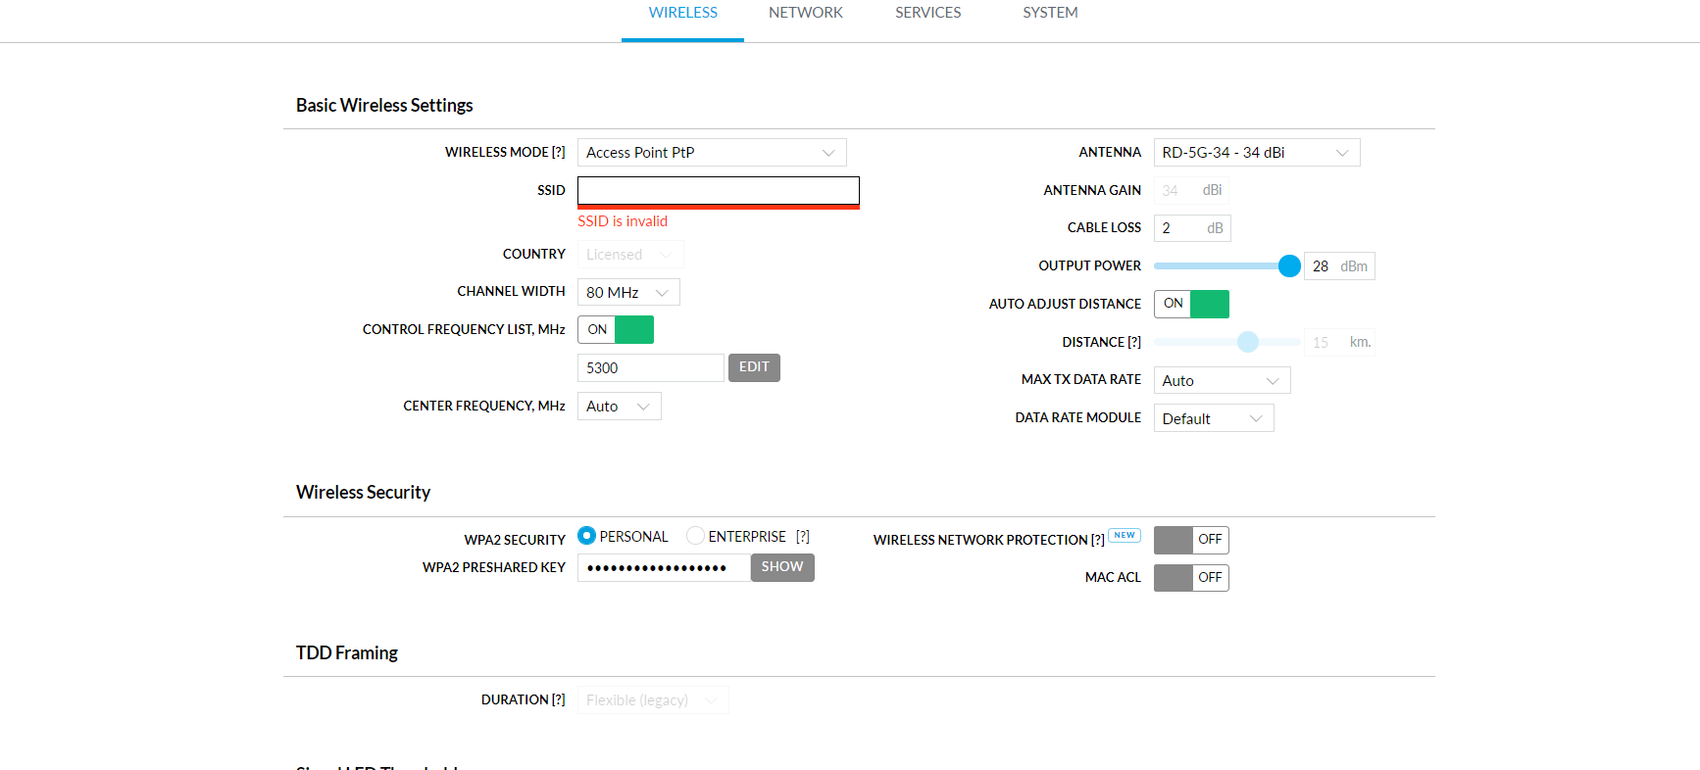The width and height of the screenshot is (1700, 770).
Task: Select the Enterprise WPA2 security option
Action: [x=695, y=536]
